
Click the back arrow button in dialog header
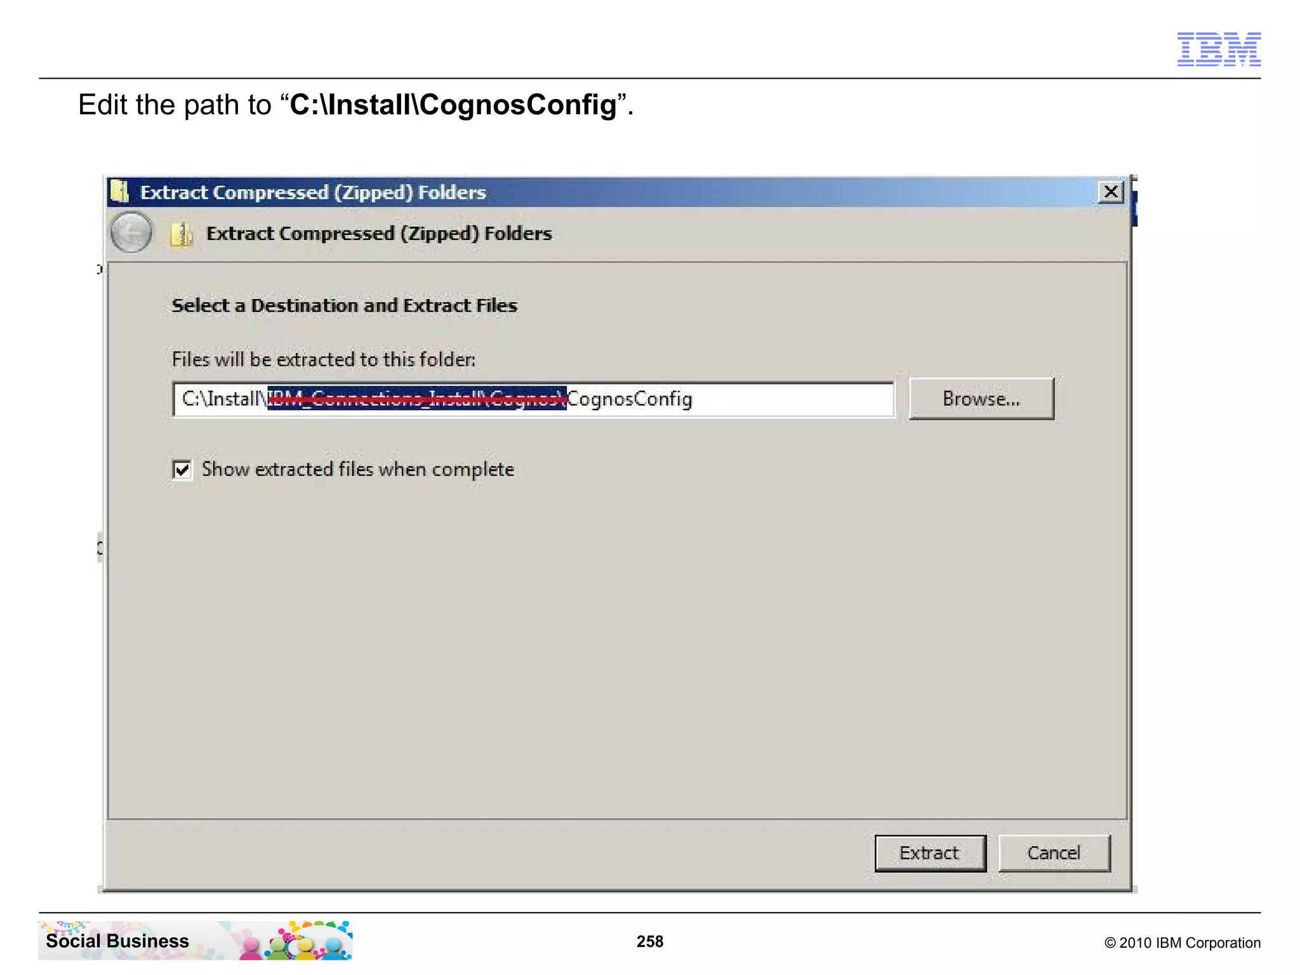pyautogui.click(x=131, y=233)
